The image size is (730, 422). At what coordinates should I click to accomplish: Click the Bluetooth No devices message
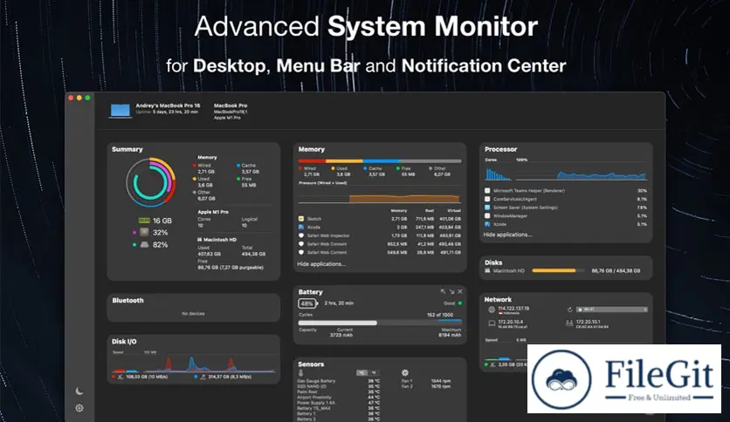pos(193,314)
